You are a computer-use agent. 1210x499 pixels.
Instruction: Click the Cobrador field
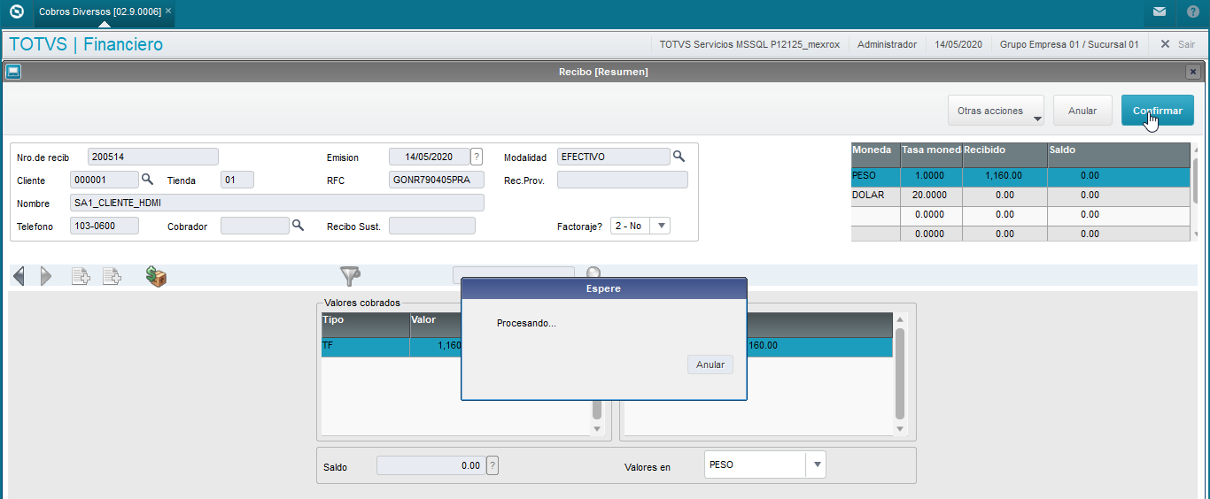coord(255,226)
